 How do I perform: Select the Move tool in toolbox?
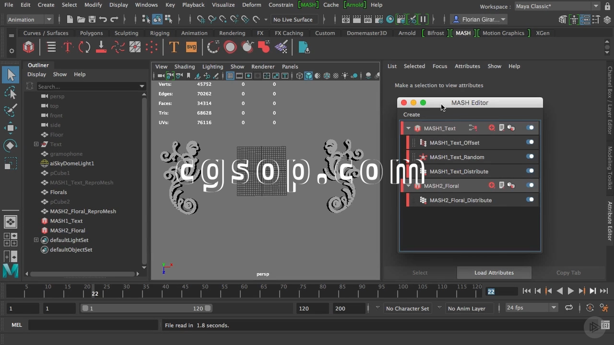[11, 128]
